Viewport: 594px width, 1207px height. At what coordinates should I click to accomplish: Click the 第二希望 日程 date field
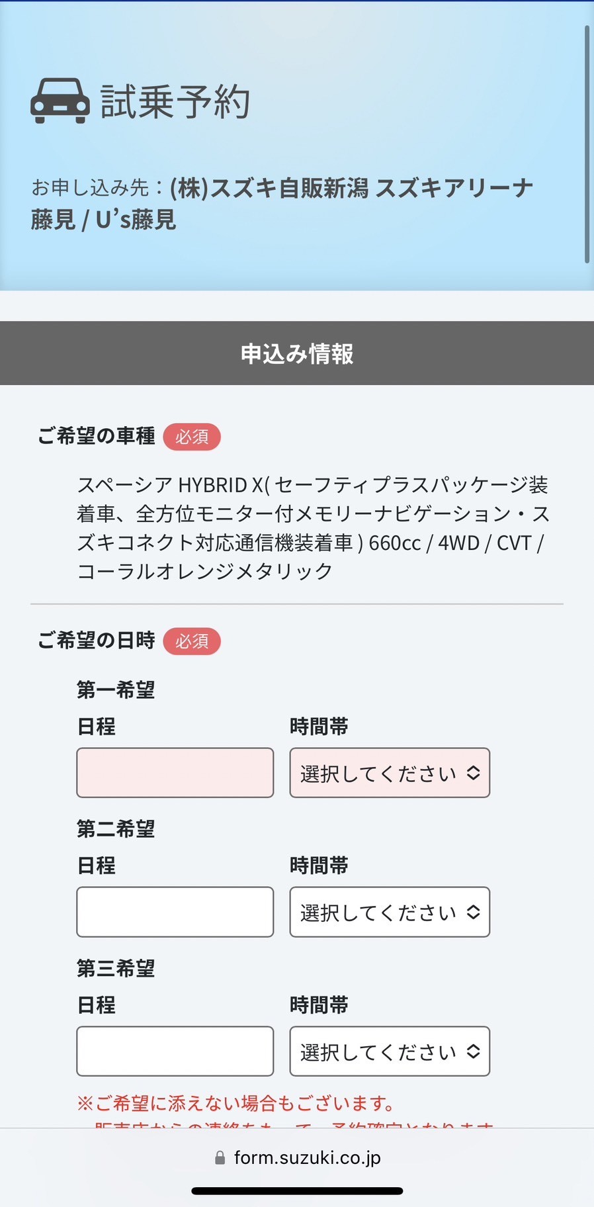point(175,912)
